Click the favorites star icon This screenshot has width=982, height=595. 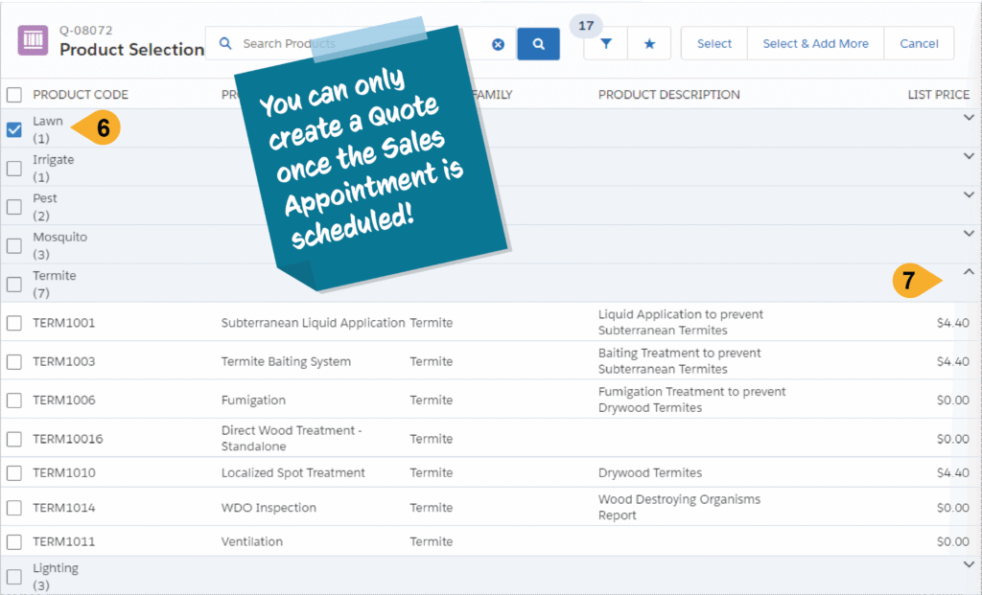[649, 44]
